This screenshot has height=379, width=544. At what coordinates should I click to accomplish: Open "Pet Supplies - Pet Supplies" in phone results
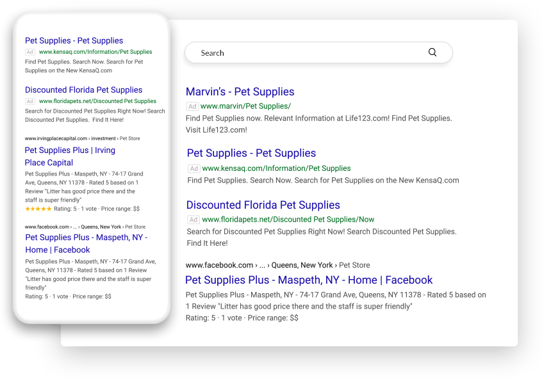coord(74,40)
